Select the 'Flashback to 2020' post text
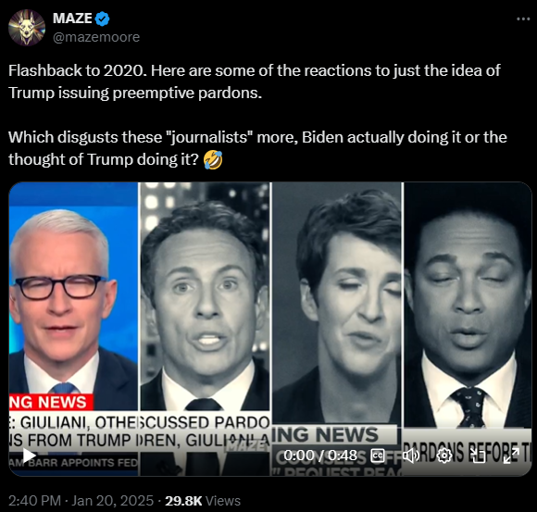 [254, 81]
